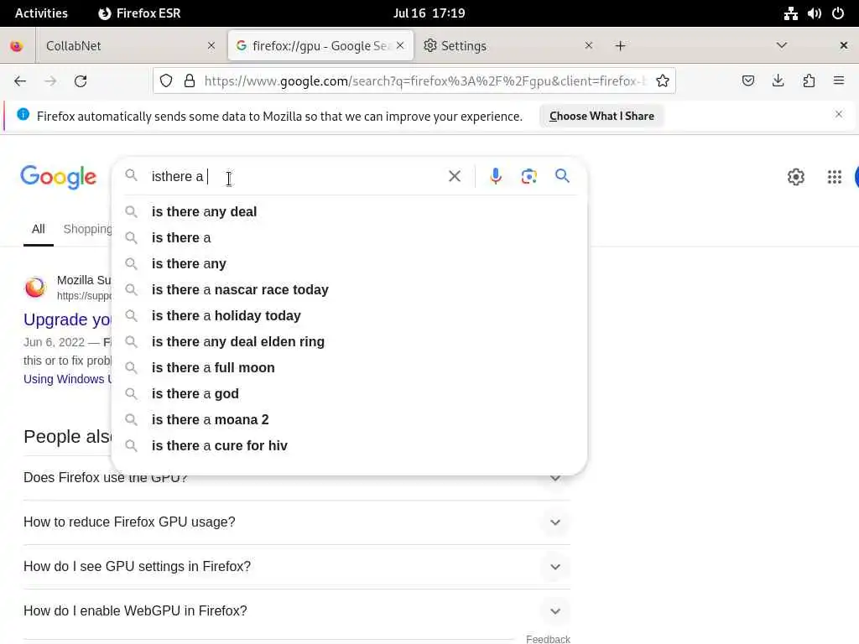
Task: Open a new tab with plus
Action: 620,46
